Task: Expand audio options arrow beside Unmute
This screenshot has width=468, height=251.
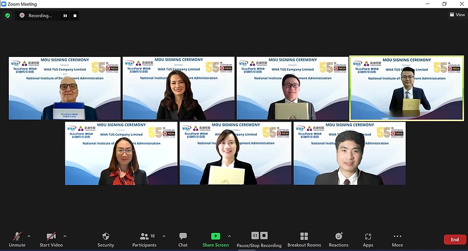Action: [29, 236]
